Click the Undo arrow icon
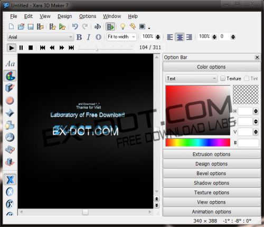 coord(75,26)
